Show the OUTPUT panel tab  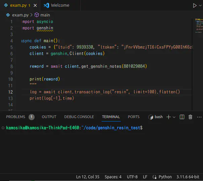pos(49,117)
